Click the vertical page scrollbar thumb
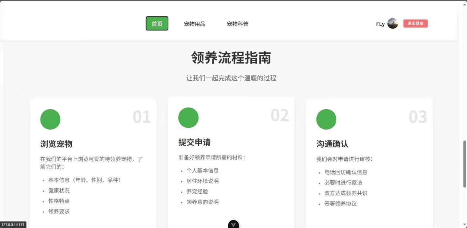This screenshot has height=228, width=467. pyautogui.click(x=464, y=164)
